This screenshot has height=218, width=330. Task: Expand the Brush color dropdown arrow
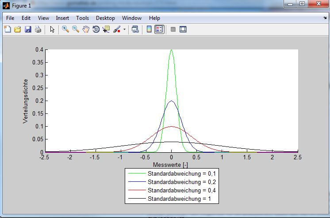click(125, 30)
